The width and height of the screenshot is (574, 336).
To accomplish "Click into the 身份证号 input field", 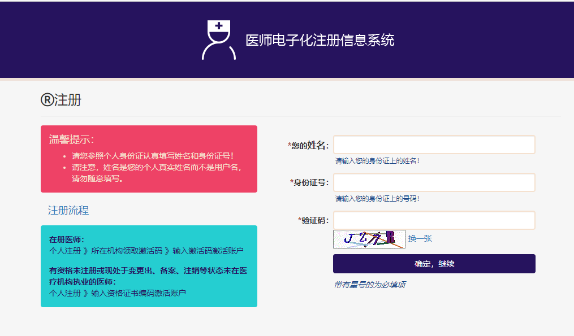I will [x=434, y=182].
